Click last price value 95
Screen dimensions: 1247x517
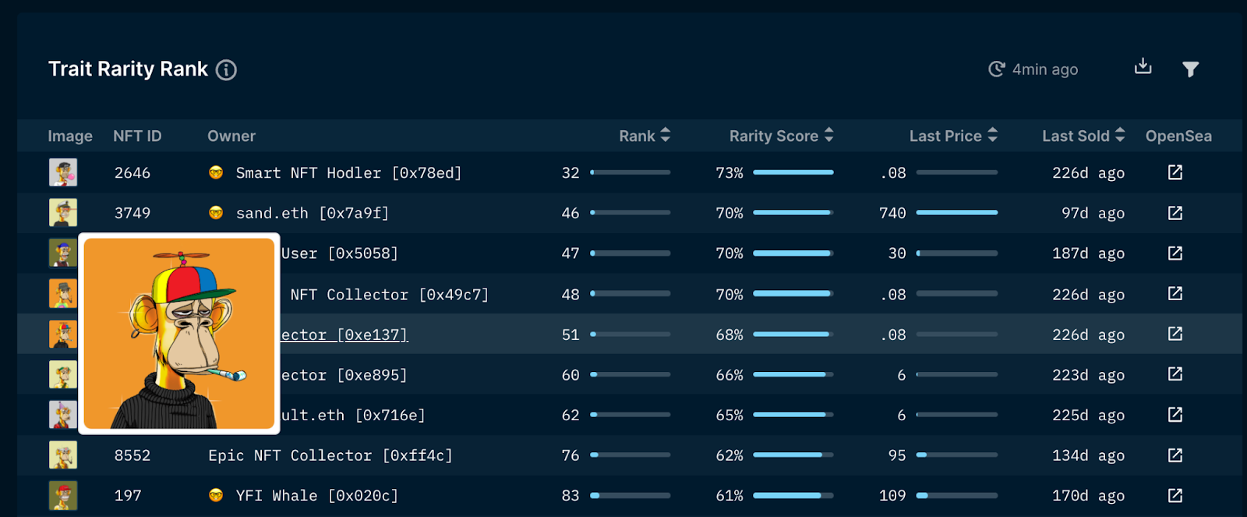coord(897,455)
